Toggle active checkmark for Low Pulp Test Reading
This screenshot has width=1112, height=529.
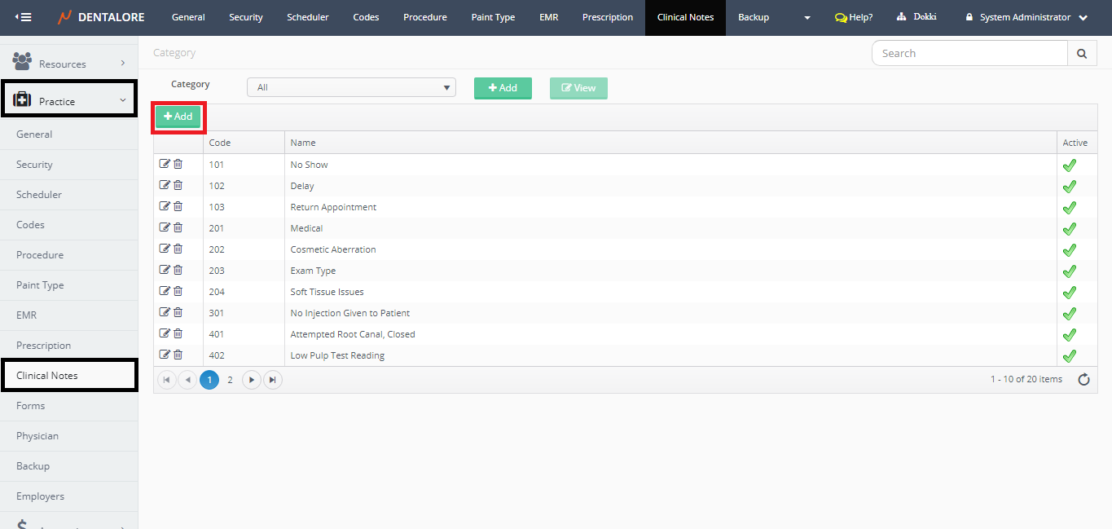tap(1069, 355)
